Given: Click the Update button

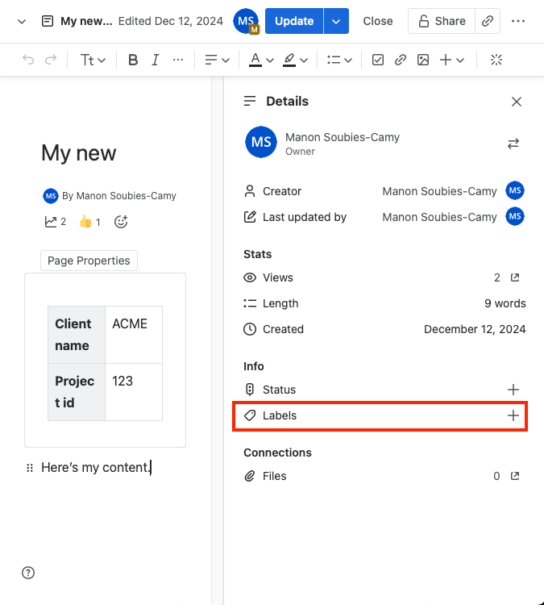Looking at the screenshot, I should [294, 21].
